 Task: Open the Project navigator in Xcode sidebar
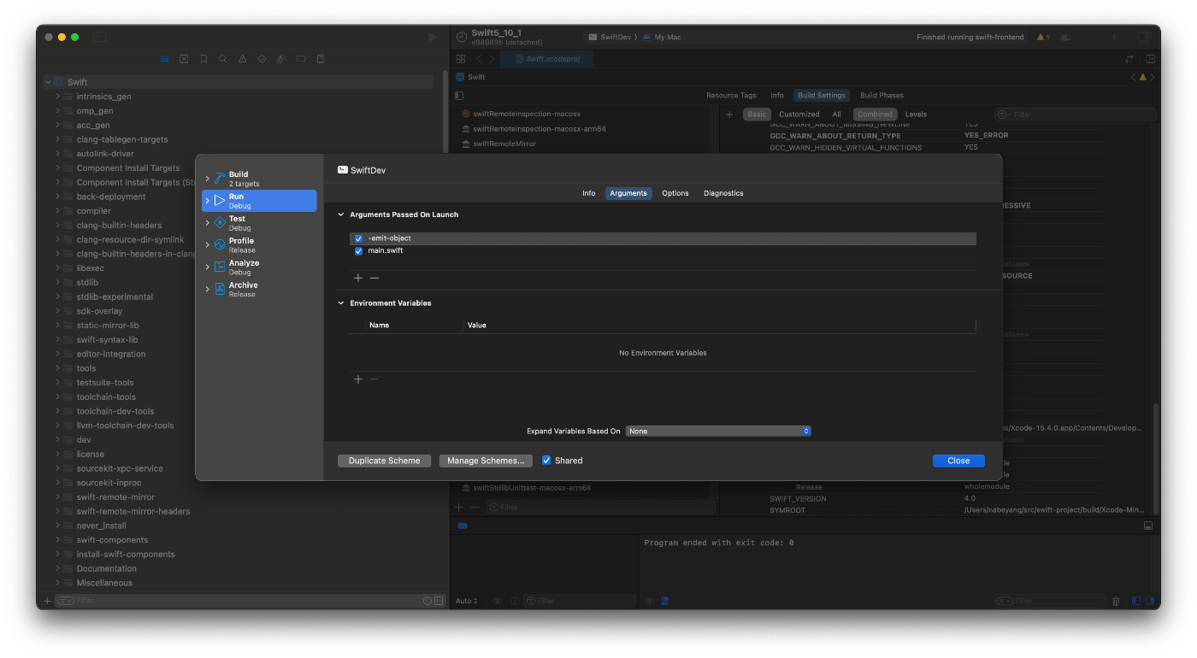[x=164, y=59]
